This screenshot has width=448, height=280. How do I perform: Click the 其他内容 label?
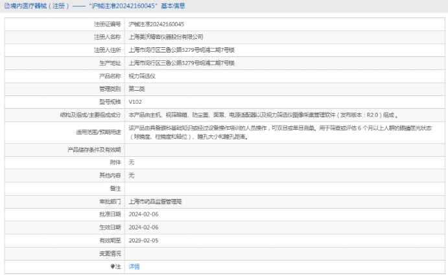pyautogui.click(x=110, y=175)
